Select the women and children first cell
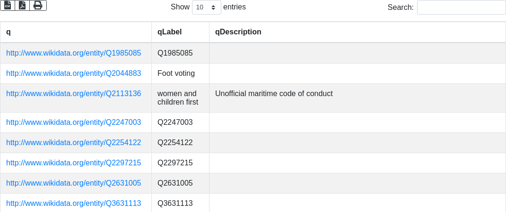Viewport: 506px width, 212px height. point(180,98)
